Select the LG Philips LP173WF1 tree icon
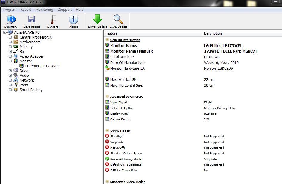The width and height of the screenshot is (282, 184). coord(22,66)
